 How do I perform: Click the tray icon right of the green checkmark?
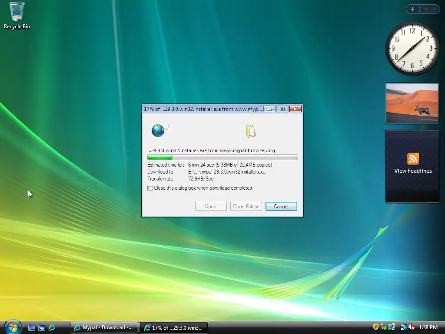pos(392,327)
